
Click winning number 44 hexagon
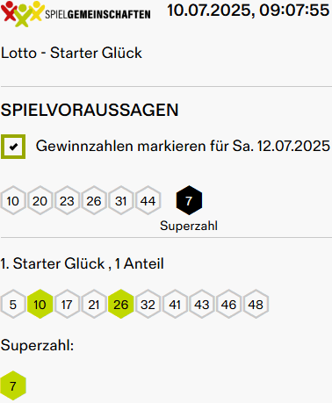[x=148, y=200]
